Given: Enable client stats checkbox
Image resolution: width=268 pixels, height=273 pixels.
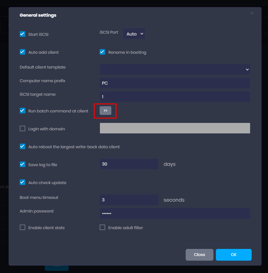Looking at the screenshot, I should (23, 228).
